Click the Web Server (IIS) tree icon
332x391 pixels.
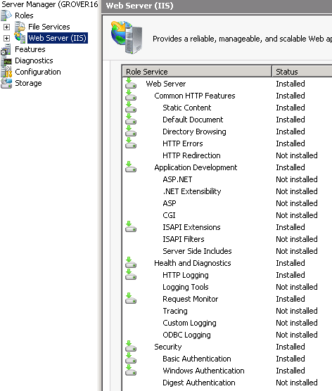coord(20,38)
